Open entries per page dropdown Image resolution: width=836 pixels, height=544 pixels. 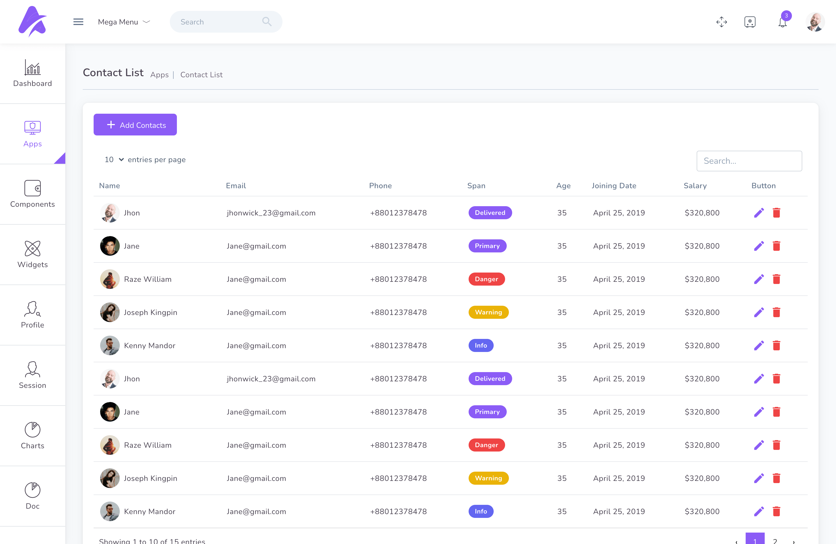[x=114, y=159]
